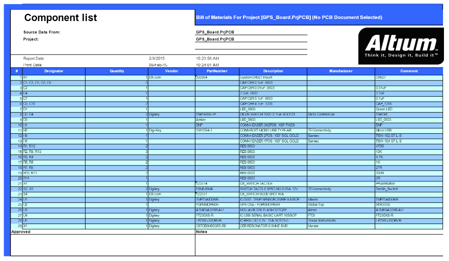Select the 'Vendor' column header
449x261 pixels.
172,71
